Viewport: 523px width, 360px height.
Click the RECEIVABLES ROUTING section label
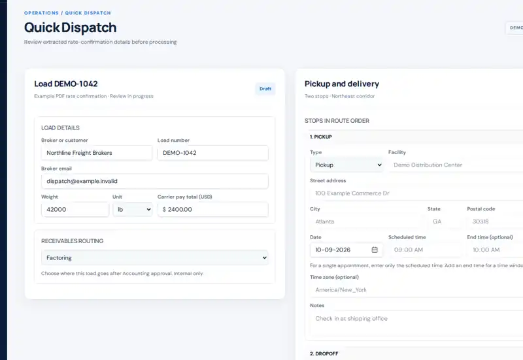(x=73, y=240)
